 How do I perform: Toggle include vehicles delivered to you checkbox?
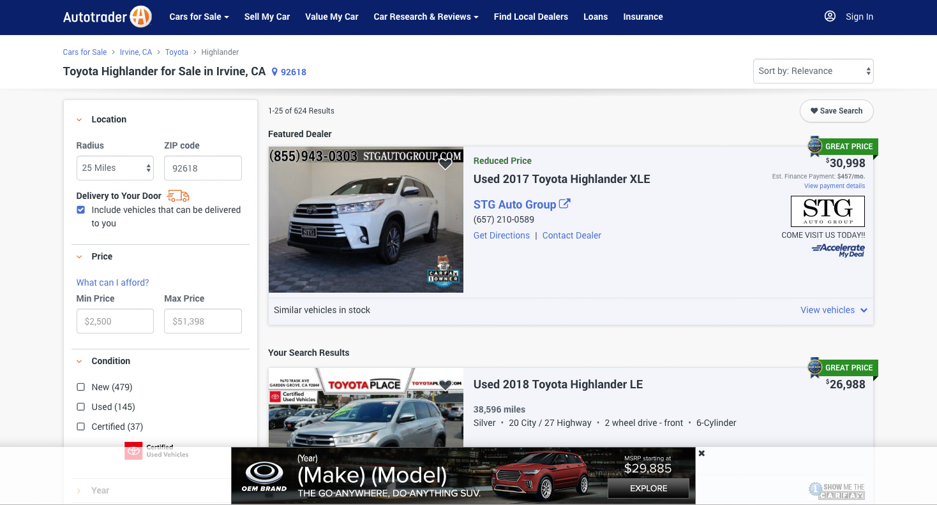[x=80, y=210]
